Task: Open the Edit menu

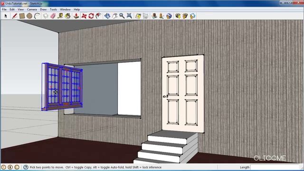Action: tap(12, 9)
